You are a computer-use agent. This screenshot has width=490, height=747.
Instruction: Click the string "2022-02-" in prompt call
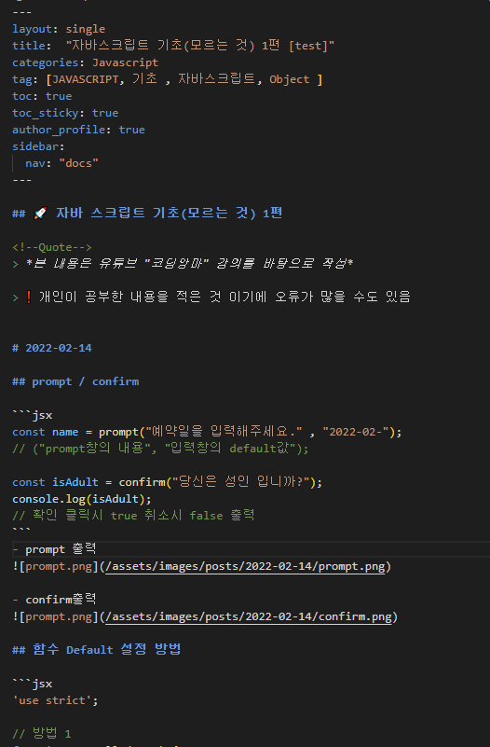356,432
